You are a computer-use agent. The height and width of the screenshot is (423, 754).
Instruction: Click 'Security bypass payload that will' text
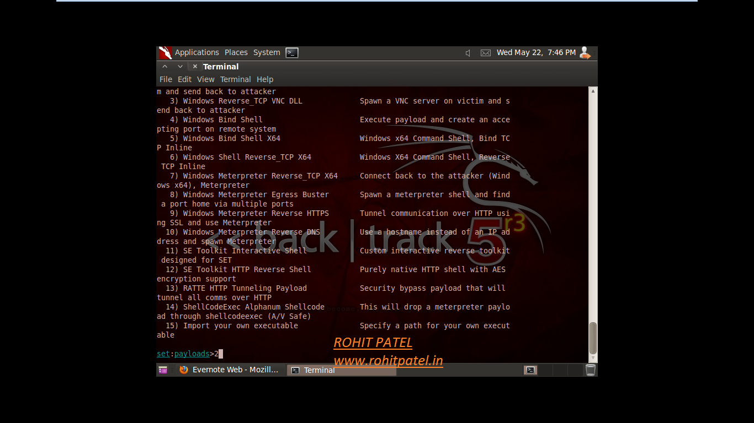[433, 288]
